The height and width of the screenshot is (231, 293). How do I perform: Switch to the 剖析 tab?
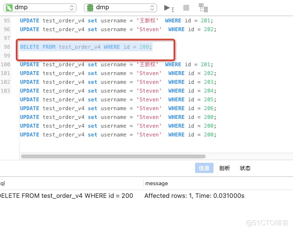coord(224,168)
